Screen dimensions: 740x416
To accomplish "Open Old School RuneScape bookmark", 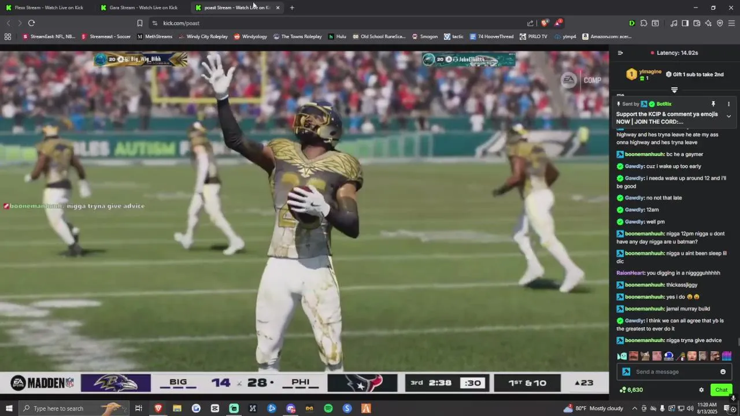I will [379, 36].
